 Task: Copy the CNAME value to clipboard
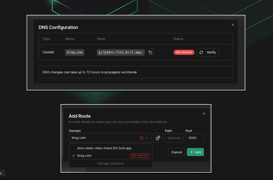click(x=150, y=52)
